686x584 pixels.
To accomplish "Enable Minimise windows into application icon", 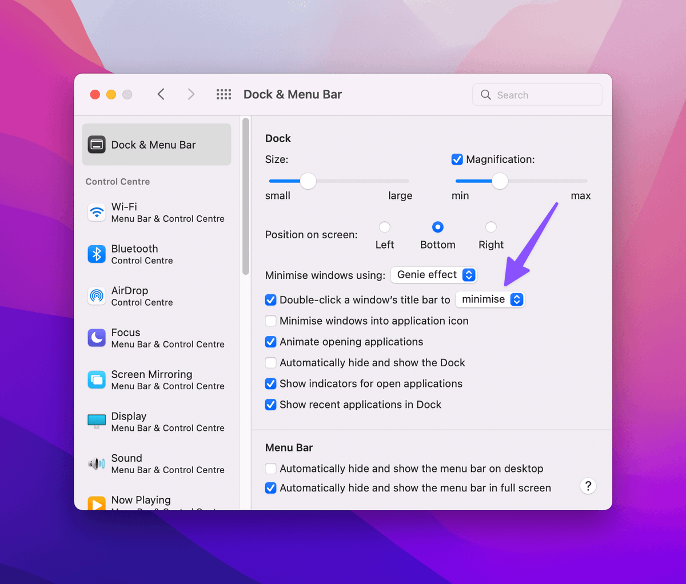I will (x=271, y=321).
